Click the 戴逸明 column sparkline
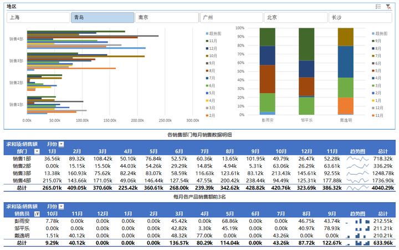 pyautogui.click(x=357, y=236)
